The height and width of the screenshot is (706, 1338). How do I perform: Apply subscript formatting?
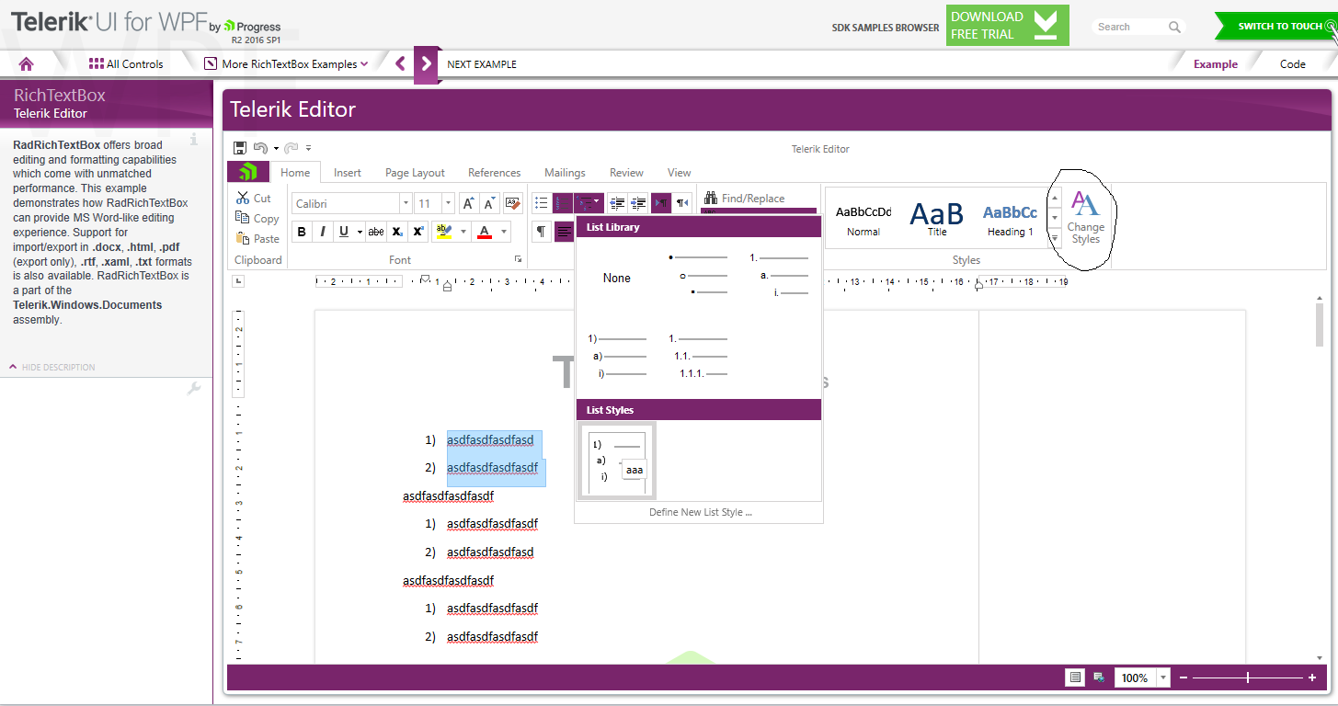pyautogui.click(x=397, y=232)
